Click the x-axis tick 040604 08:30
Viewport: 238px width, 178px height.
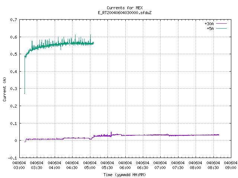213,165
